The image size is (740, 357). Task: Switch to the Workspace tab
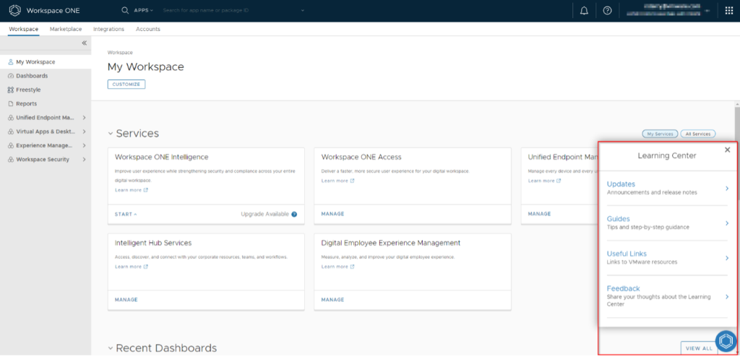(24, 30)
